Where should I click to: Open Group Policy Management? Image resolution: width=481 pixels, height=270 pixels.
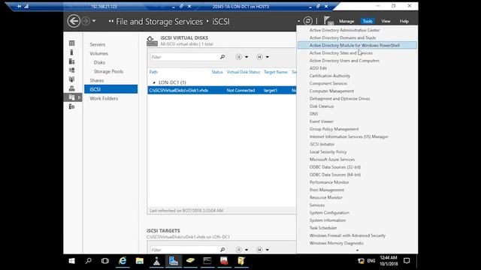point(334,129)
